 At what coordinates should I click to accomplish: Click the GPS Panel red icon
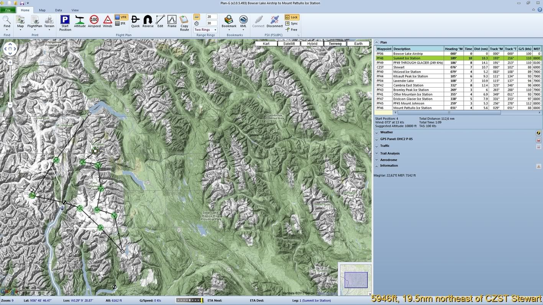click(538, 140)
